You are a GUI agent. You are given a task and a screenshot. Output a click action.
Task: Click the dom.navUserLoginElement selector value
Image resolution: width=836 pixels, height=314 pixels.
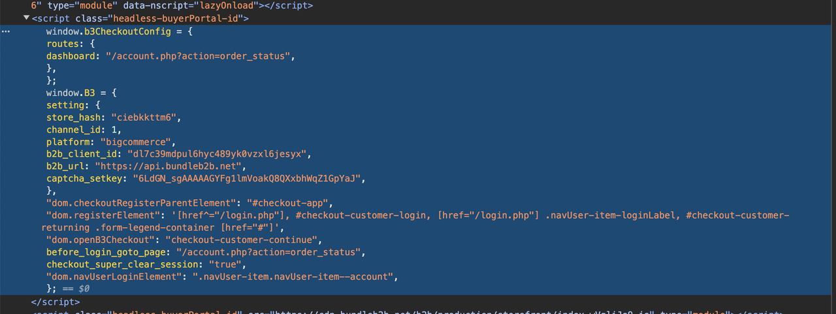tap(295, 276)
